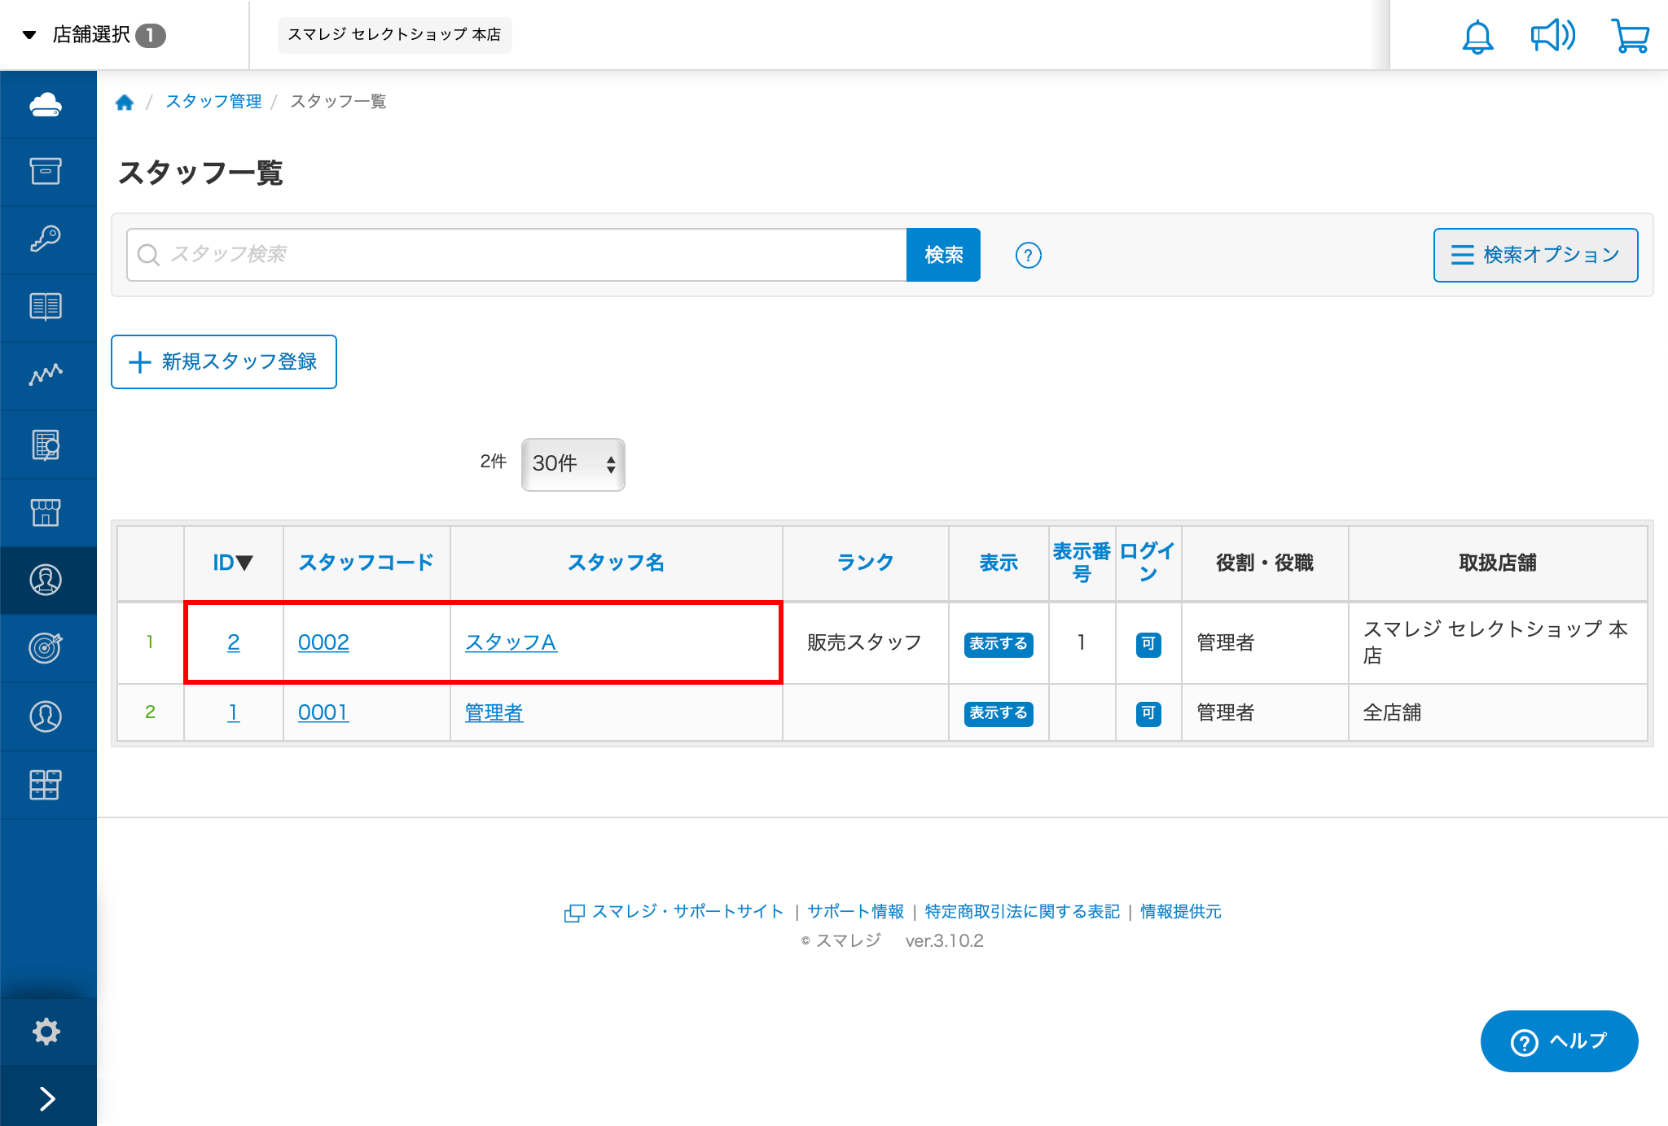Sort by the スタッフ名 column header
Image resolution: width=1668 pixels, height=1126 pixels.
click(x=617, y=563)
